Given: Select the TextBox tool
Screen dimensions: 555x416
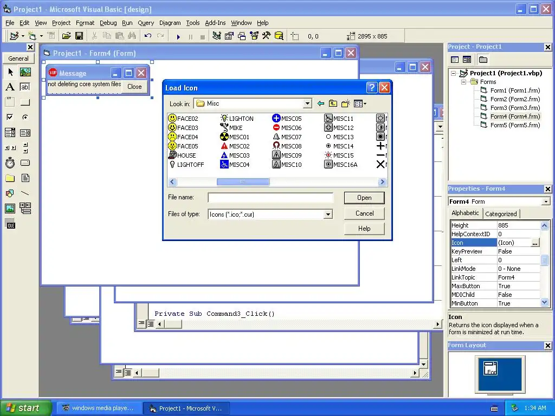Looking at the screenshot, I should (x=25, y=87).
